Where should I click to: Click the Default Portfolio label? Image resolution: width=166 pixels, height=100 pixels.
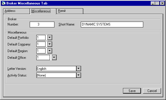(x=18, y=38)
